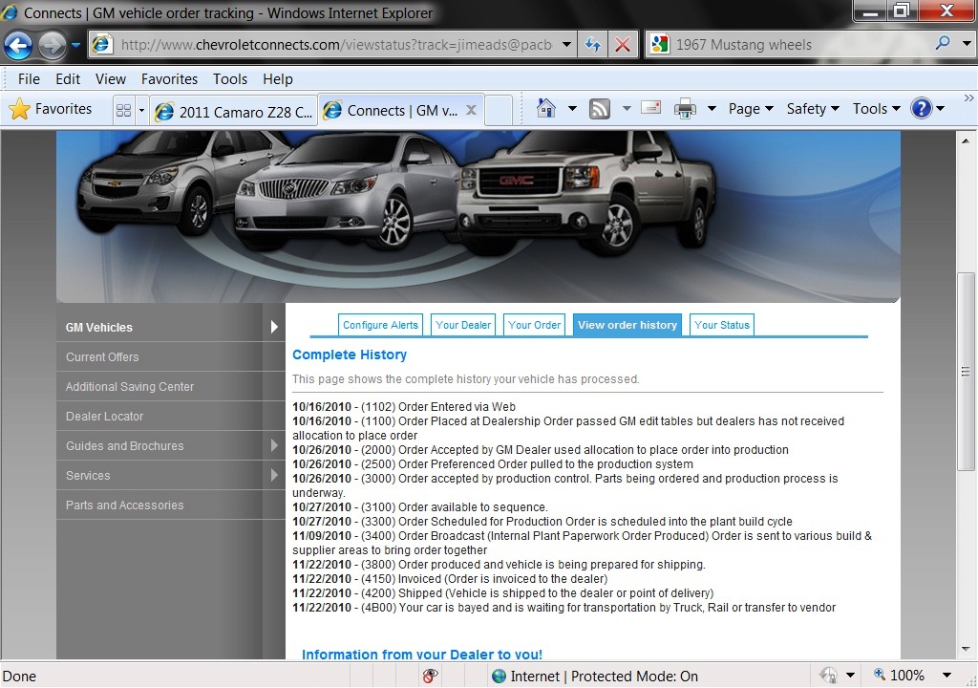Open the status bar privacy dropdown arrow
This screenshot has height=688, width=978.
pos(849,676)
